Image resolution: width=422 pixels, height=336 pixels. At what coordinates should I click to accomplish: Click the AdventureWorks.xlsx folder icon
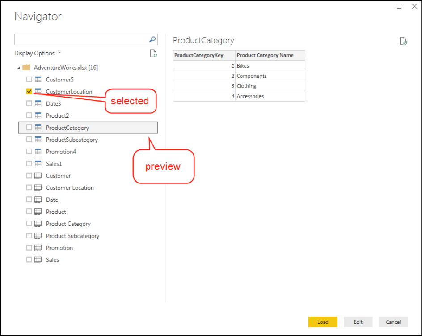[26, 68]
